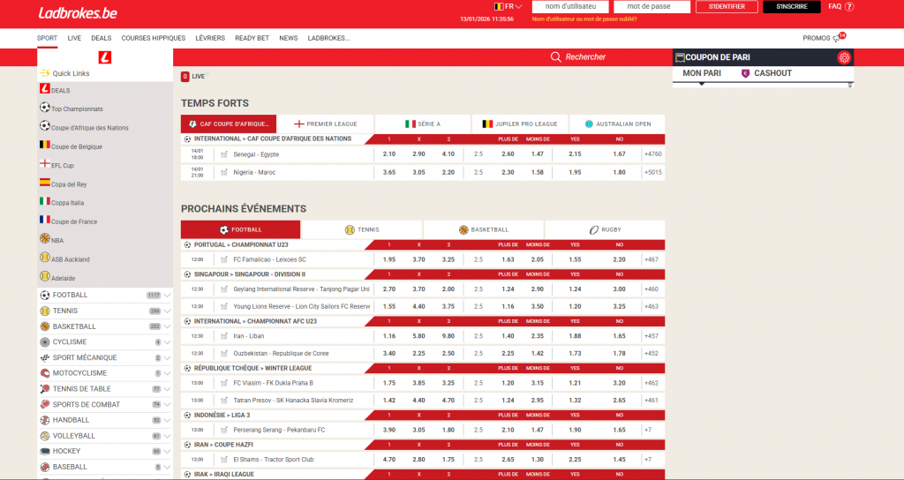Click the search magnifier icon
904x480 pixels.
point(556,57)
